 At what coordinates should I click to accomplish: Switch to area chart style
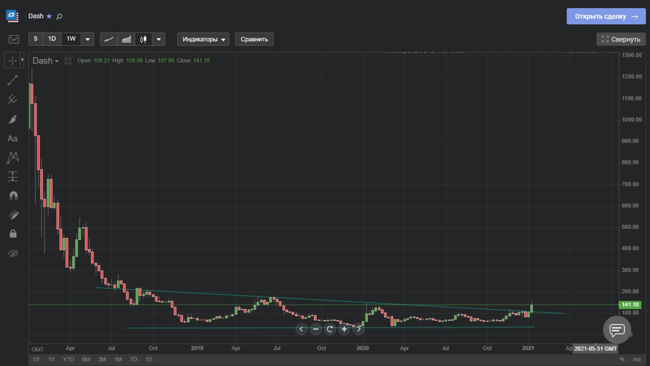coord(126,39)
